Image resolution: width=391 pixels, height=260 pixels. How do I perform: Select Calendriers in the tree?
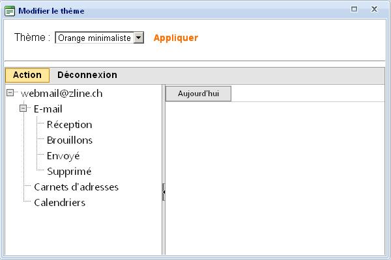(59, 203)
